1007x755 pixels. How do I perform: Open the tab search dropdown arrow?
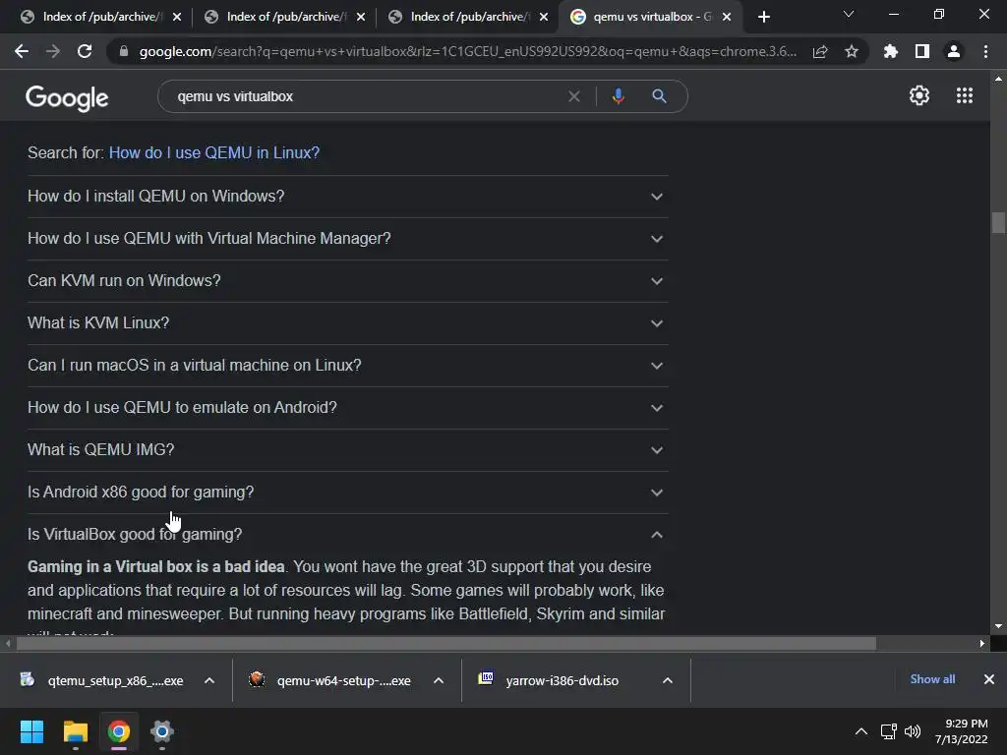point(849,14)
